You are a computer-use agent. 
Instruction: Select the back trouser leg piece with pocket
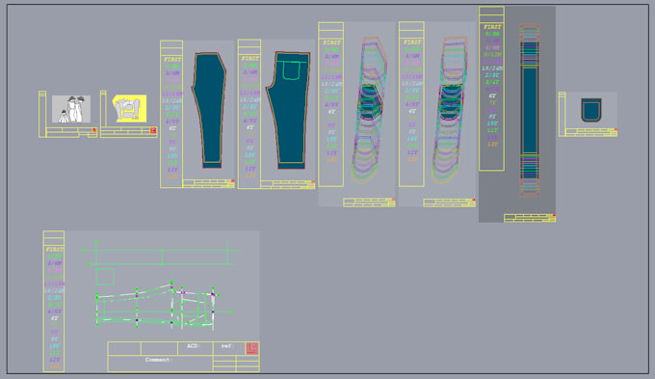[x=289, y=110]
